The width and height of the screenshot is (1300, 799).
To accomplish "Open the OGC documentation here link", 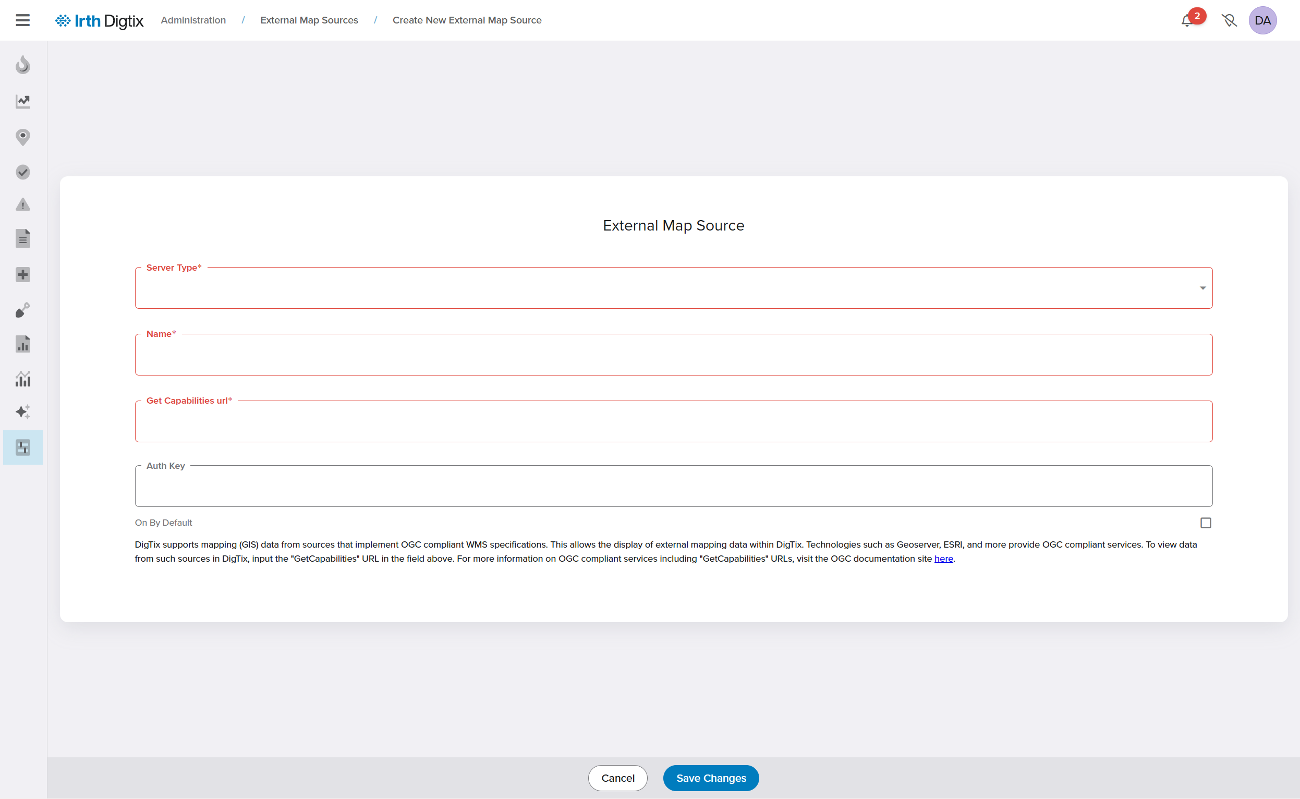I will pos(943,559).
